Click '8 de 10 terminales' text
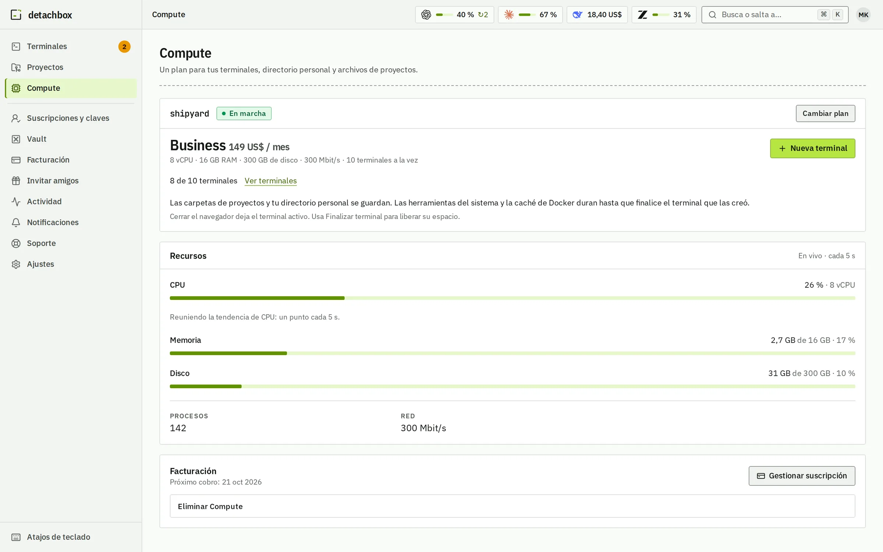 203,181
